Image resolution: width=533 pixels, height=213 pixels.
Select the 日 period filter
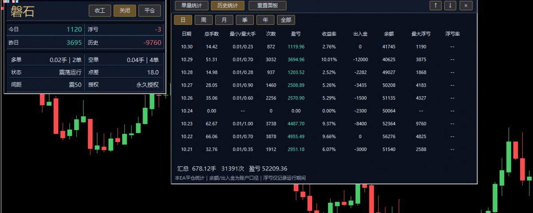pyautogui.click(x=183, y=20)
